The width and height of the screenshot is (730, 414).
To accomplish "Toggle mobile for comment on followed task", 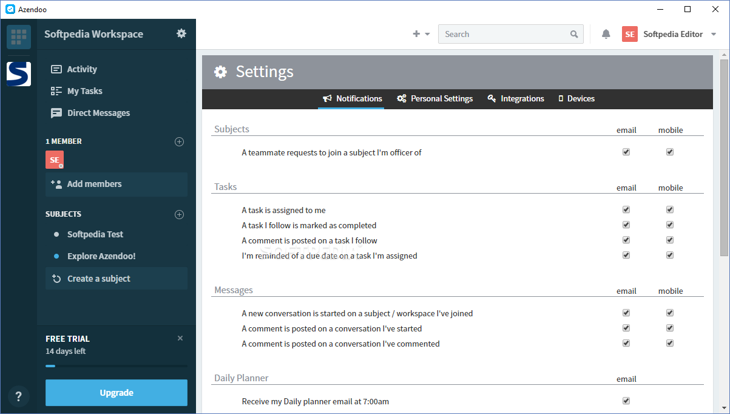I will 670,240.
